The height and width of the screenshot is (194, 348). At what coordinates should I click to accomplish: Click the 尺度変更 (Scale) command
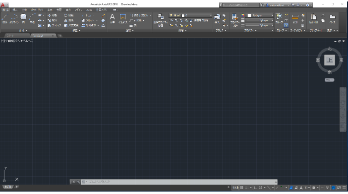[71, 25]
